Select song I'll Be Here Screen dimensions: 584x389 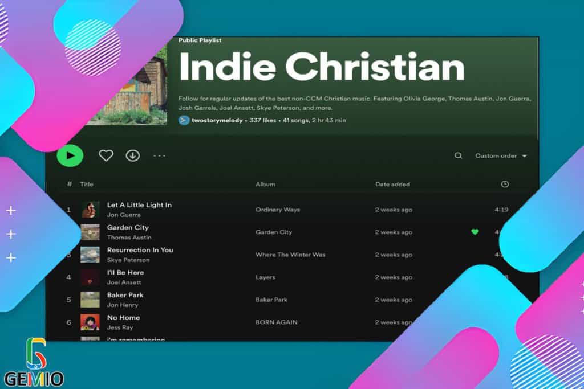[125, 272]
